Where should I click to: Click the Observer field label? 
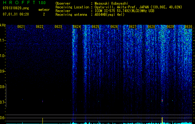tap(63, 4)
